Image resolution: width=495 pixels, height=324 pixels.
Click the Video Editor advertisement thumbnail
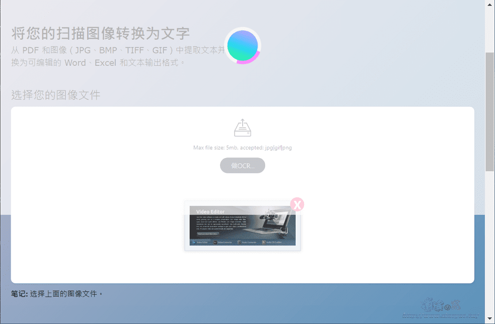pyautogui.click(x=242, y=225)
